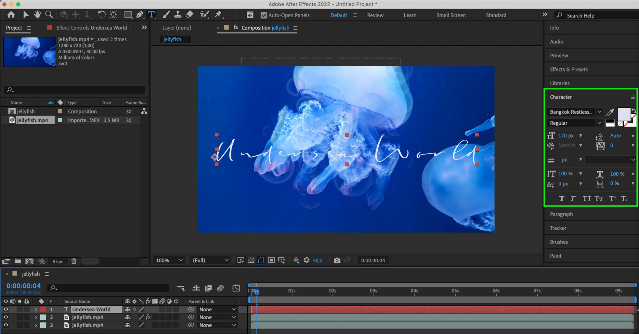Screen dimensions: 639x334
Task: Click the Faux Bold button
Action: [x=561, y=199]
